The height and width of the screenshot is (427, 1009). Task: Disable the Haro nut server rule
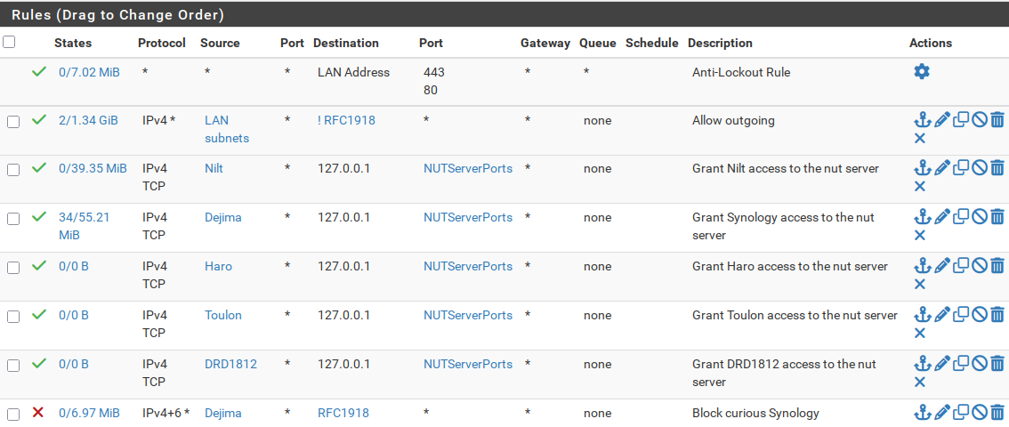click(979, 266)
